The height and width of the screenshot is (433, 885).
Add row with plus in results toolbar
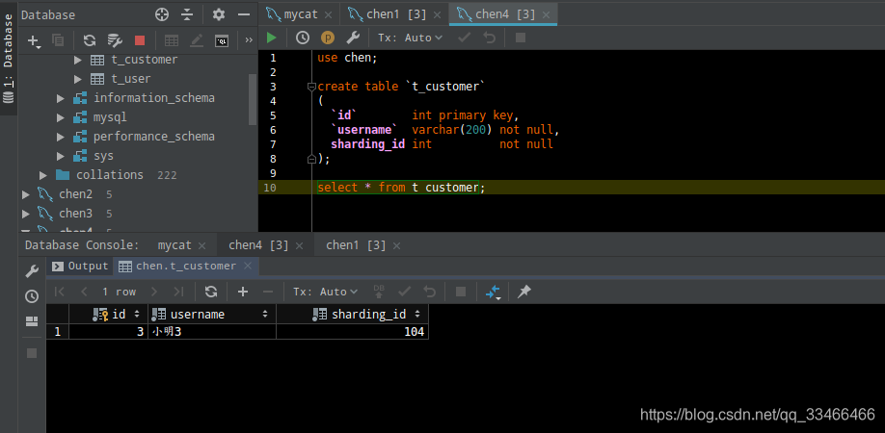(x=243, y=292)
